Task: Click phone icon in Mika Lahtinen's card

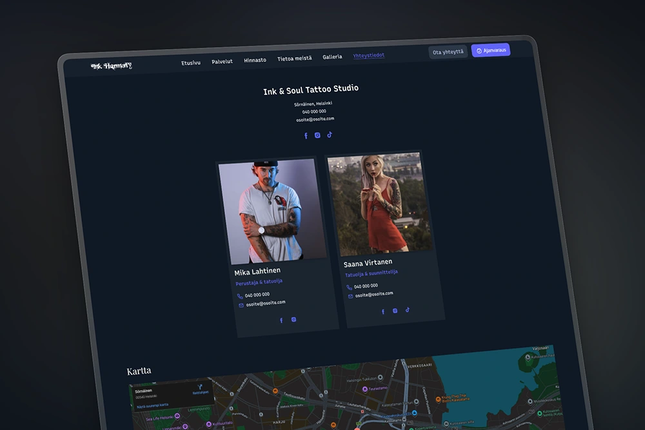Action: 240,296
